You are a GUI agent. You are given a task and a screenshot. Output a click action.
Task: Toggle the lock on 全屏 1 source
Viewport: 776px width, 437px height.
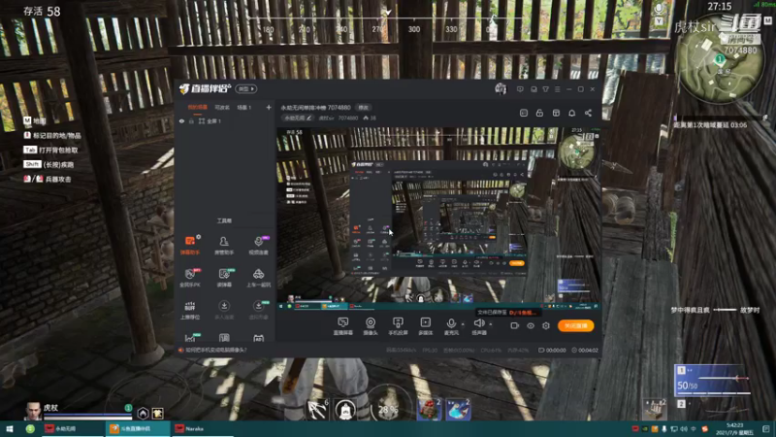191,120
